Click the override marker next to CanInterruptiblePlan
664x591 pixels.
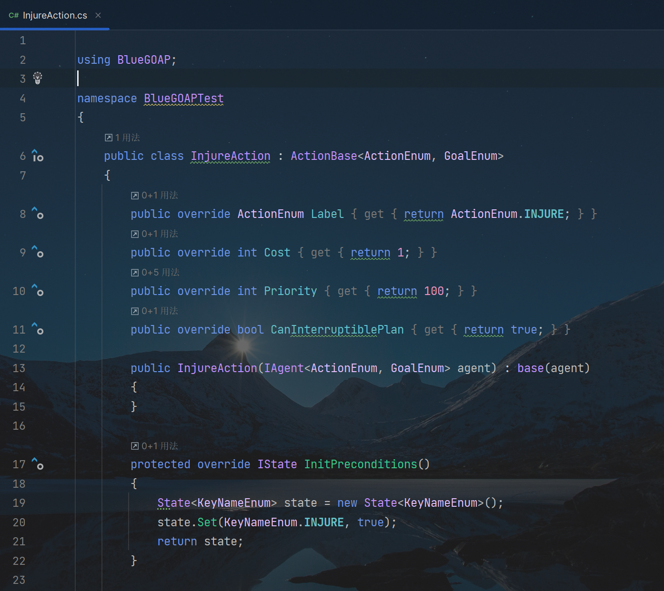(x=38, y=329)
